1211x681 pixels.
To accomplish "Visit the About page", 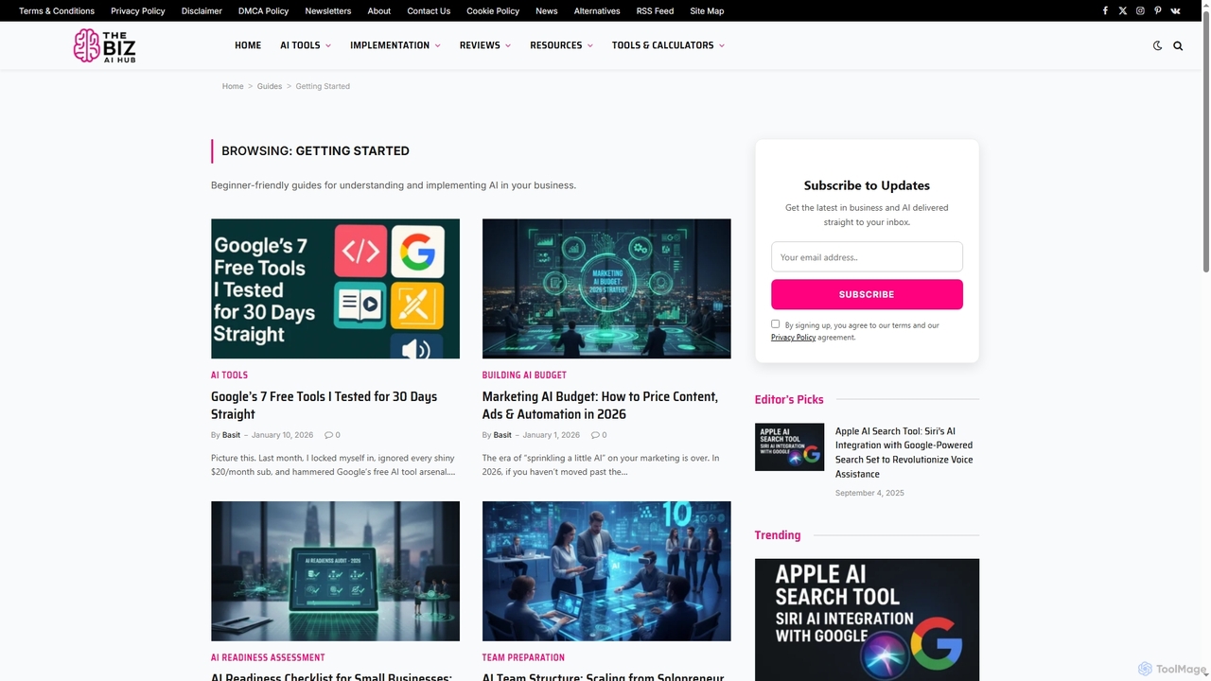I will tap(379, 11).
